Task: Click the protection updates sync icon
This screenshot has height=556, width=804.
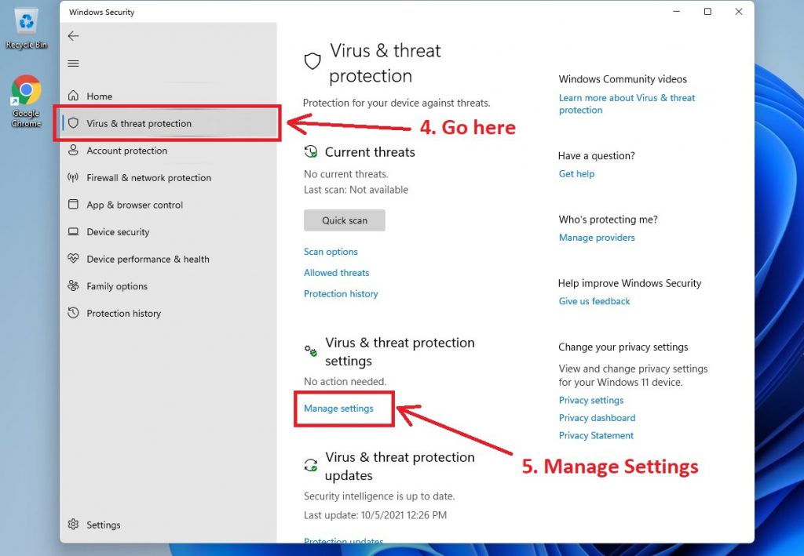Action: point(311,465)
